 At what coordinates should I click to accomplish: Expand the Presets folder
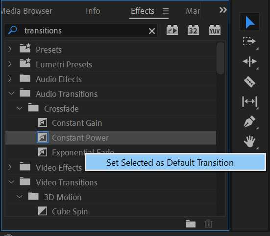coord(10,49)
